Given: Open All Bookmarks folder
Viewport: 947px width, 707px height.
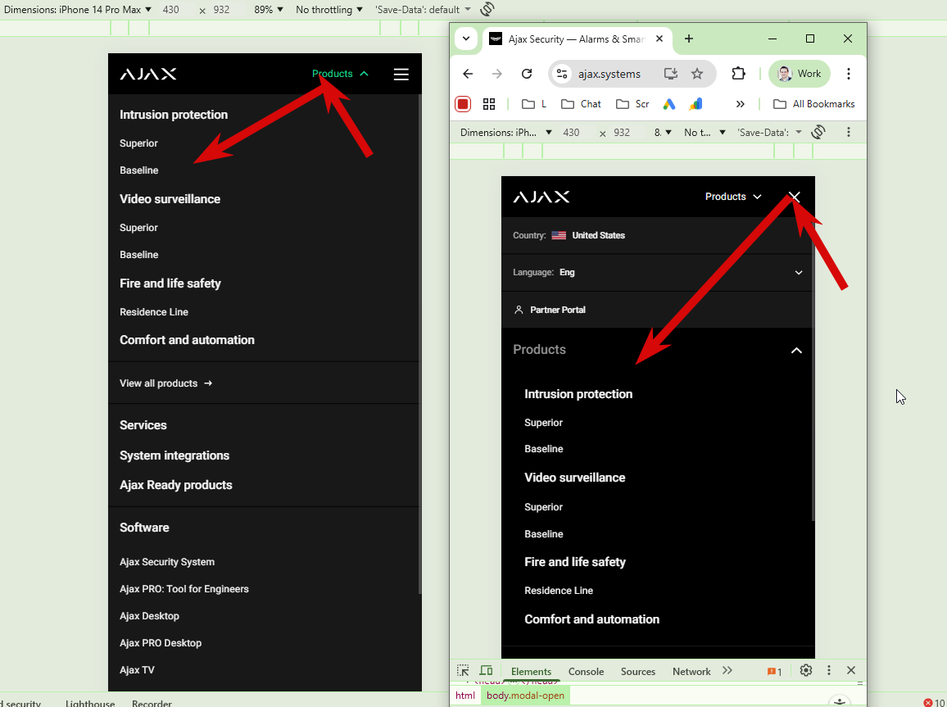Looking at the screenshot, I should pyautogui.click(x=813, y=104).
